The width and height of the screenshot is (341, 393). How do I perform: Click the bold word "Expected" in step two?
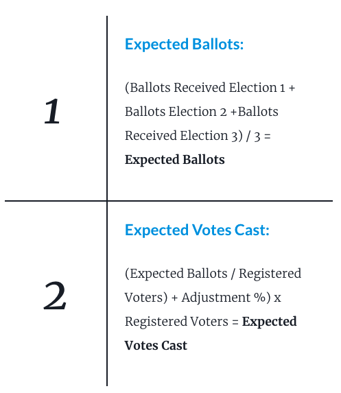click(269, 322)
